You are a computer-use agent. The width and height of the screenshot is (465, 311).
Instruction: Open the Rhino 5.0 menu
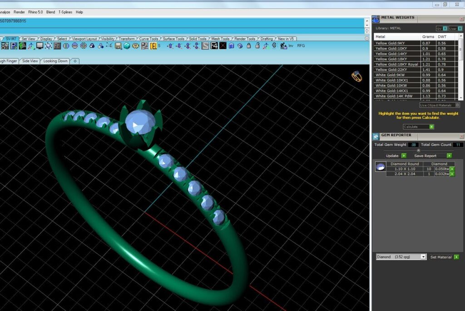(x=35, y=12)
